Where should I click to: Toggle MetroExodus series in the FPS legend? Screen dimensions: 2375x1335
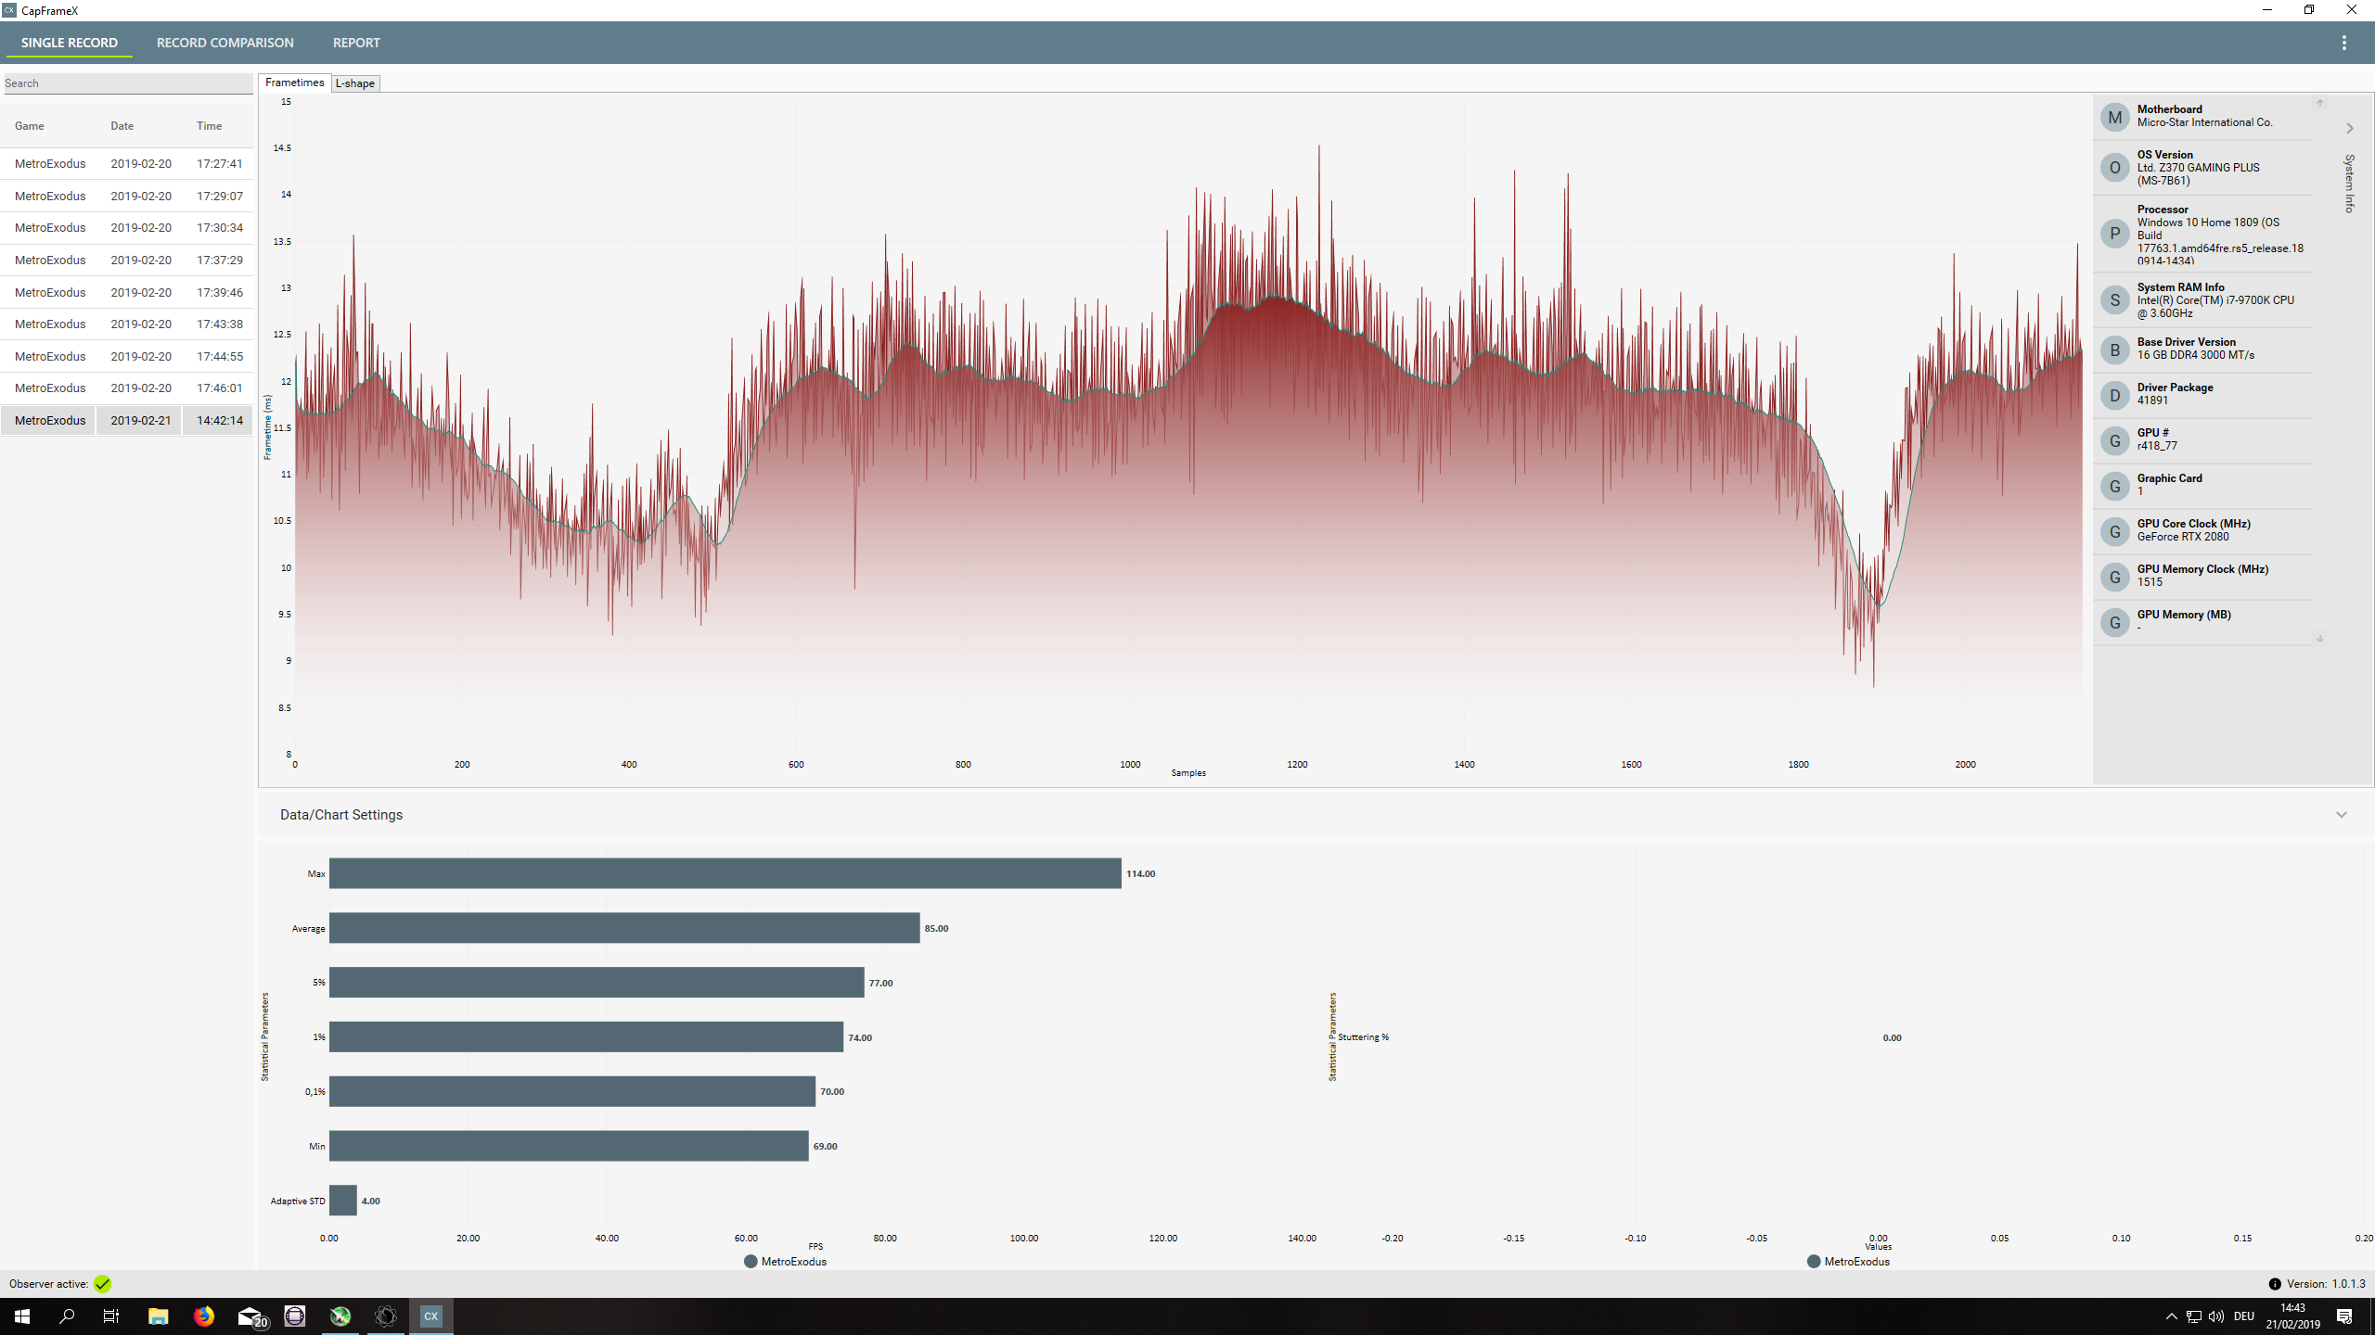click(x=785, y=1262)
